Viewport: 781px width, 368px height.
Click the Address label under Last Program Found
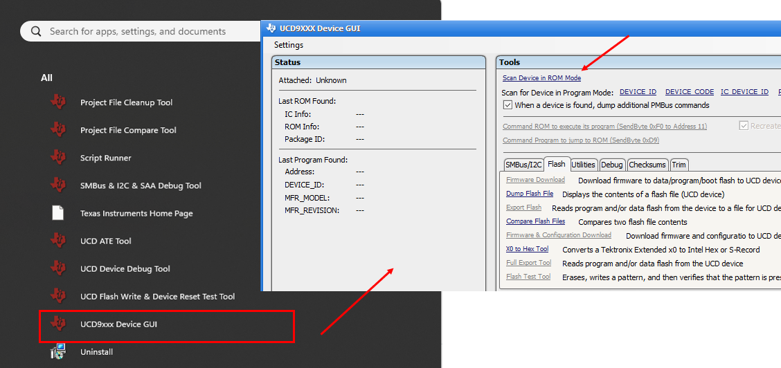point(299,172)
